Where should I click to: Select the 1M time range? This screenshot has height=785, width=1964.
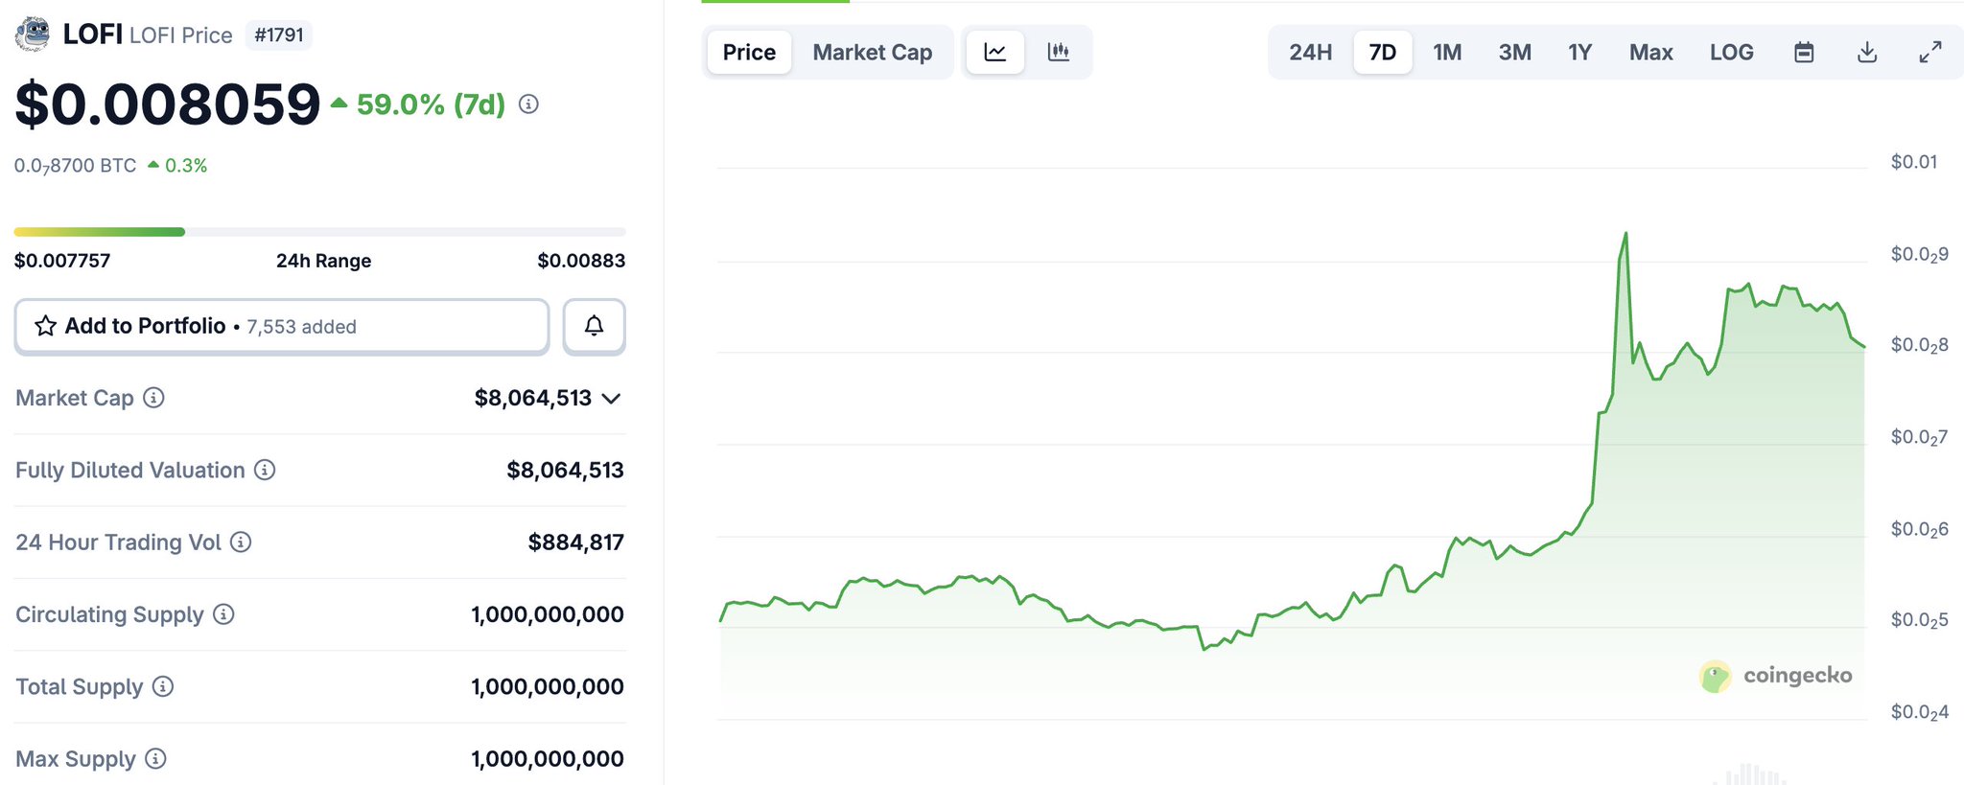pyautogui.click(x=1447, y=53)
